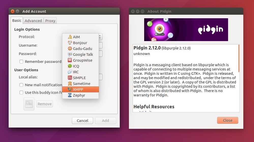
Task: Select the XMPP protocol icon
Action: 70,89
